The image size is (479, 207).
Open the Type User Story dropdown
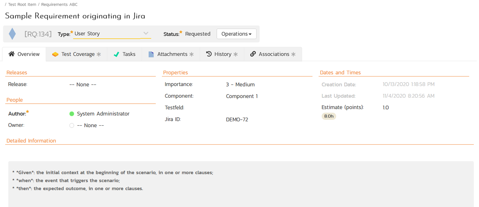pyautogui.click(x=112, y=34)
